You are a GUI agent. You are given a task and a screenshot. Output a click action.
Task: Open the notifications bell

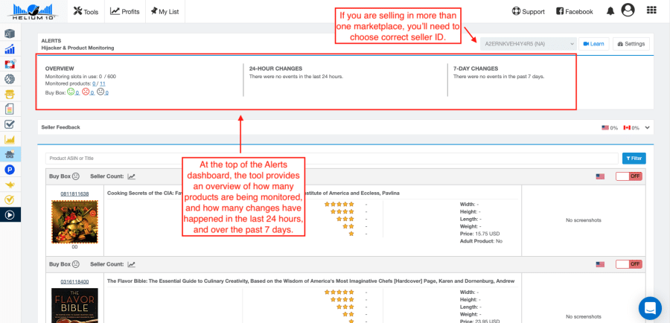[610, 12]
